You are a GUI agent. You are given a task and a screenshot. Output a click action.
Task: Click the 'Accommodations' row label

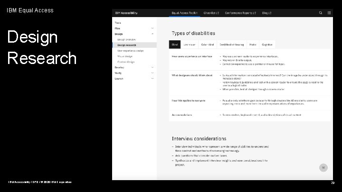[x=182, y=115]
